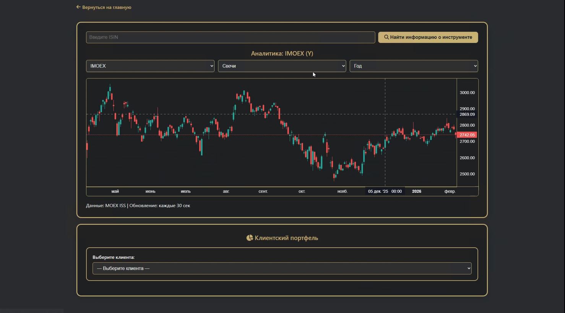Click the нояб. label on time axis

343,191
